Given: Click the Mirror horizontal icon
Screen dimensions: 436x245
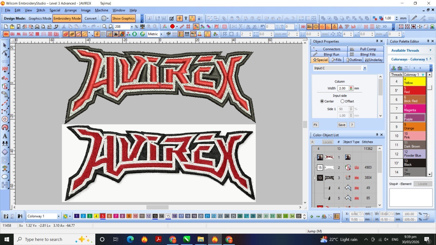Looking at the screenshot, I should tap(234, 26).
